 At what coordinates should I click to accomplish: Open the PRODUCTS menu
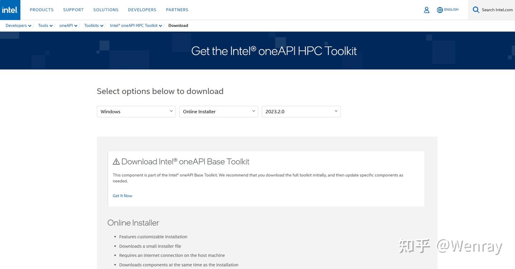pos(41,10)
